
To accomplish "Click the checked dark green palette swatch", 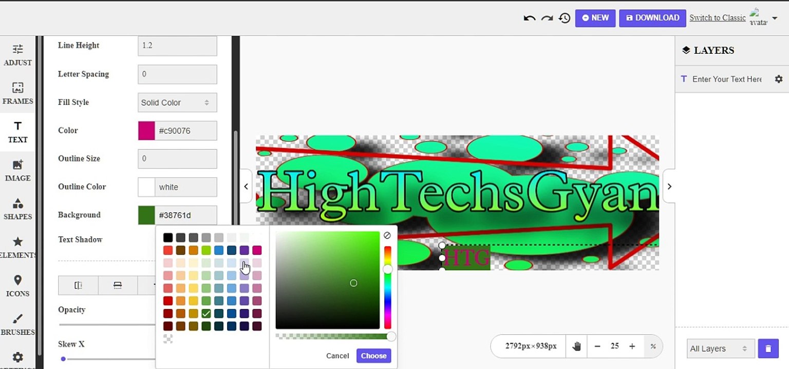I will pyautogui.click(x=206, y=313).
